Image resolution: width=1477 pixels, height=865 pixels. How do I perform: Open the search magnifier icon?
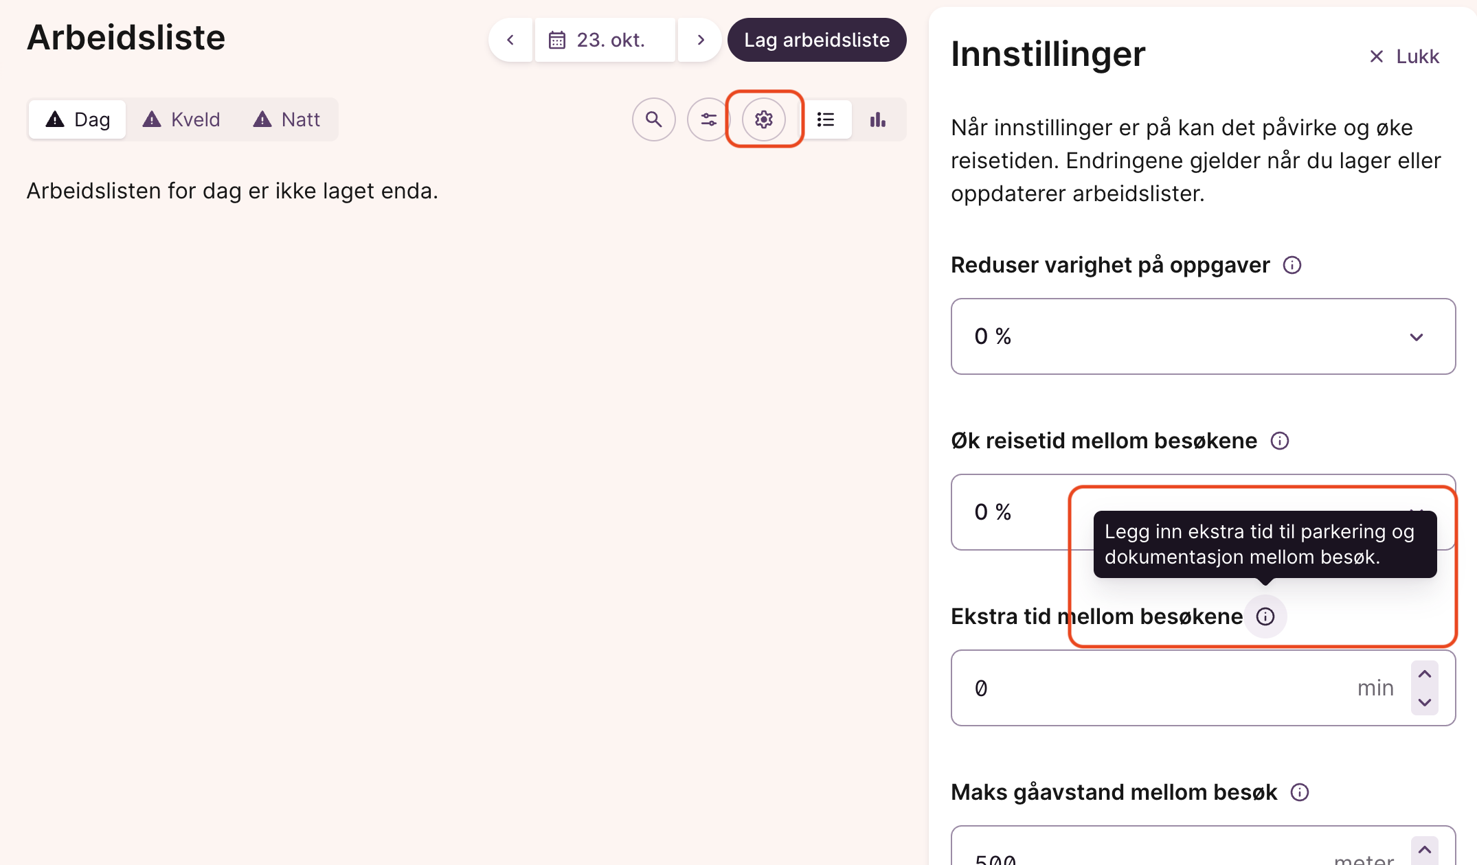653,119
